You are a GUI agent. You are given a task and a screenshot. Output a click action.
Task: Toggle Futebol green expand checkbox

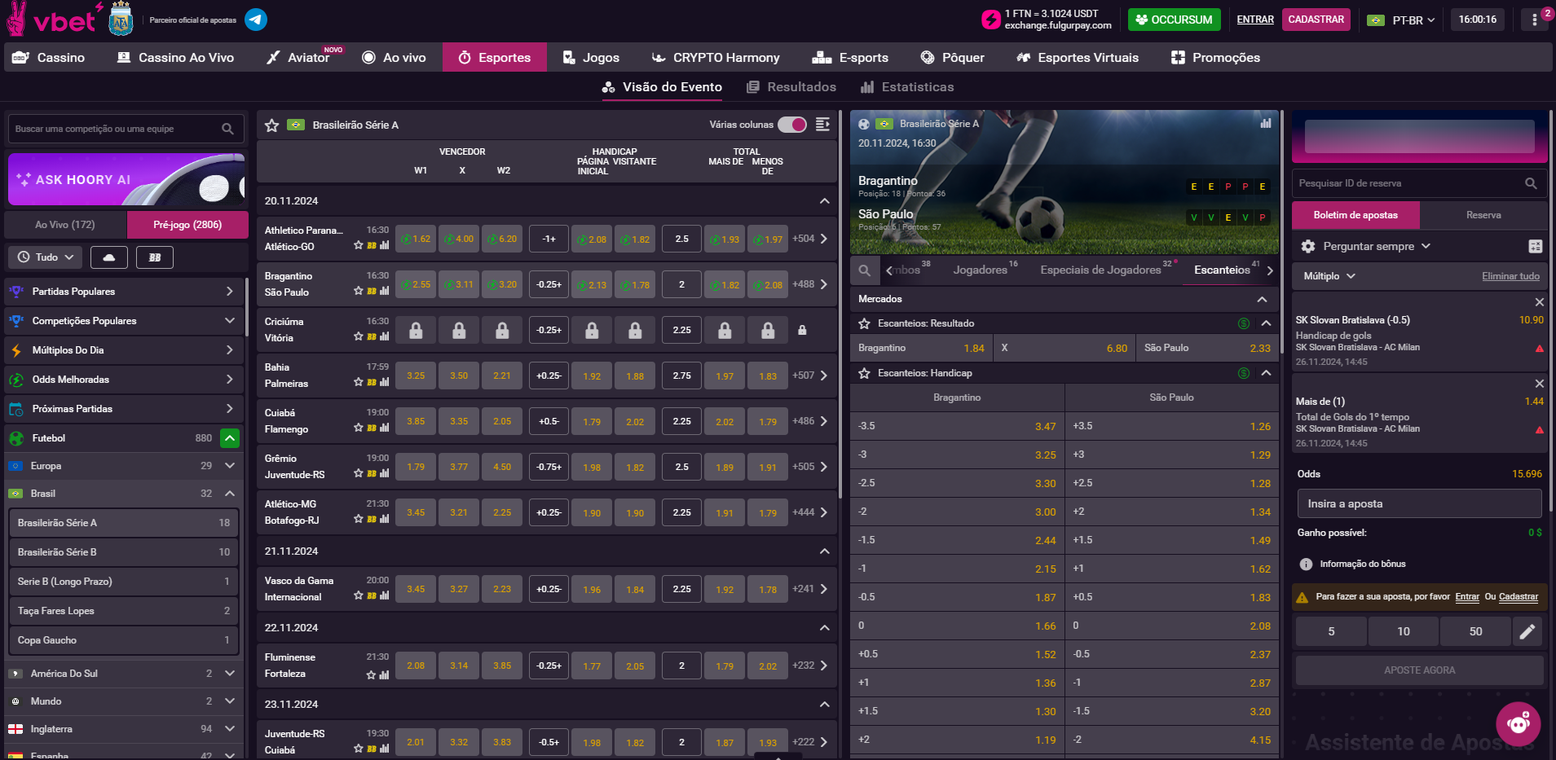coord(230,438)
